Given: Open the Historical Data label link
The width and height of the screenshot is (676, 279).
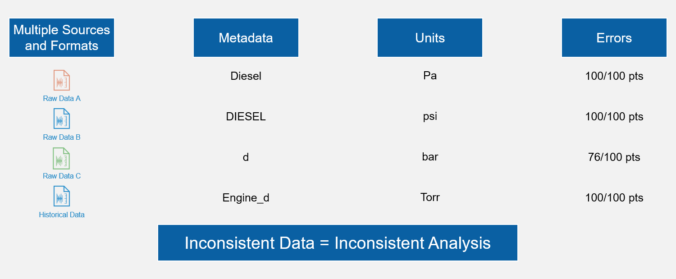Looking at the screenshot, I should [62, 215].
